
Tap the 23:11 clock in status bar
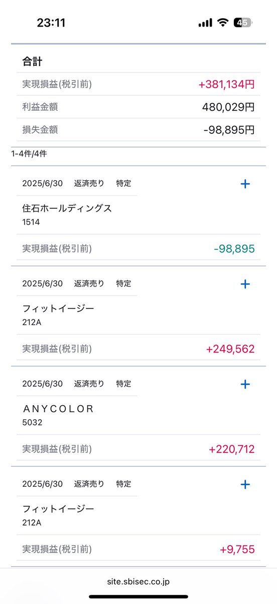click(x=51, y=23)
